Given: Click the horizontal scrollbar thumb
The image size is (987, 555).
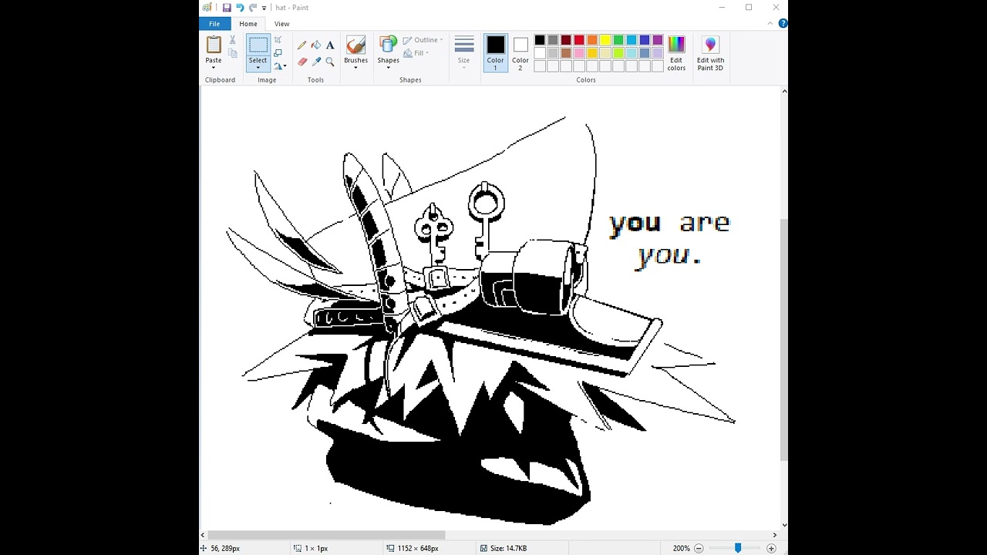Looking at the screenshot, I should [326, 535].
